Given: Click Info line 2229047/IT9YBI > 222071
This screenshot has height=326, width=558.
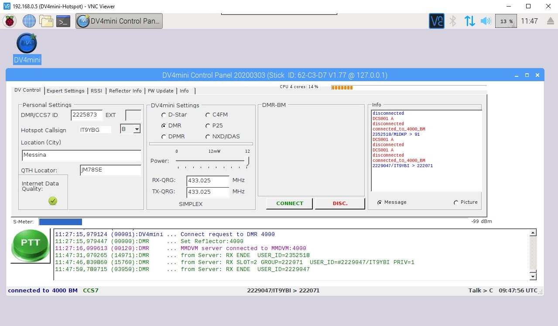Looking at the screenshot, I should [403, 166].
